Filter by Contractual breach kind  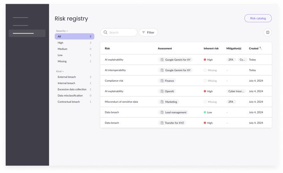click(74, 102)
